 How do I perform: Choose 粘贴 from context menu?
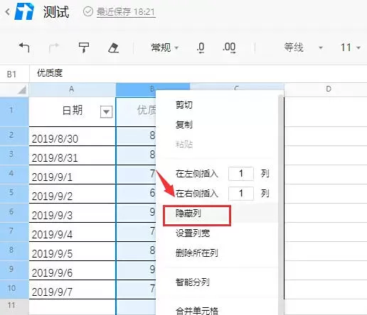(x=184, y=144)
